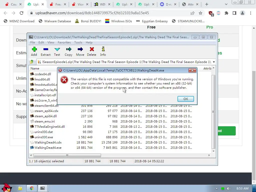Image resolution: width=256 pixels, height=192 pixels.
Task: Click the Extract toolbar icon
Action: (x=45, y=51)
